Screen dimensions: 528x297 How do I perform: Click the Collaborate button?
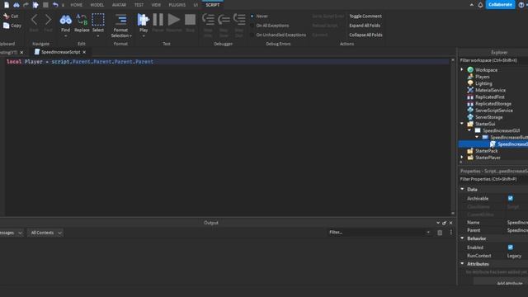500,5
